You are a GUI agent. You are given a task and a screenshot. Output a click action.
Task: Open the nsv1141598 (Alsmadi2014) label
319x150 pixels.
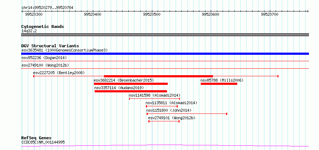(154, 95)
